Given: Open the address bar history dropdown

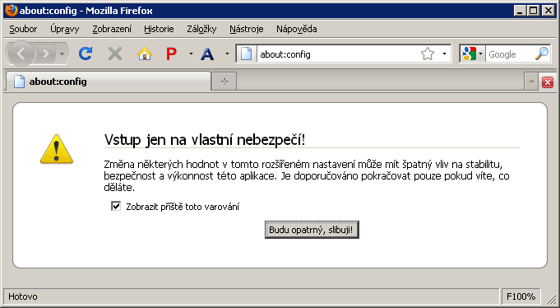Looking at the screenshot, I should pyautogui.click(x=444, y=54).
